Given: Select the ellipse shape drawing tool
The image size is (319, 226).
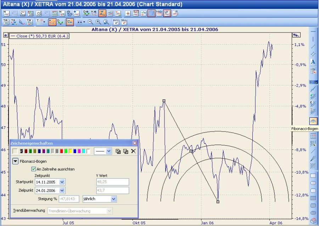Looking at the screenshot, I should (313, 183).
